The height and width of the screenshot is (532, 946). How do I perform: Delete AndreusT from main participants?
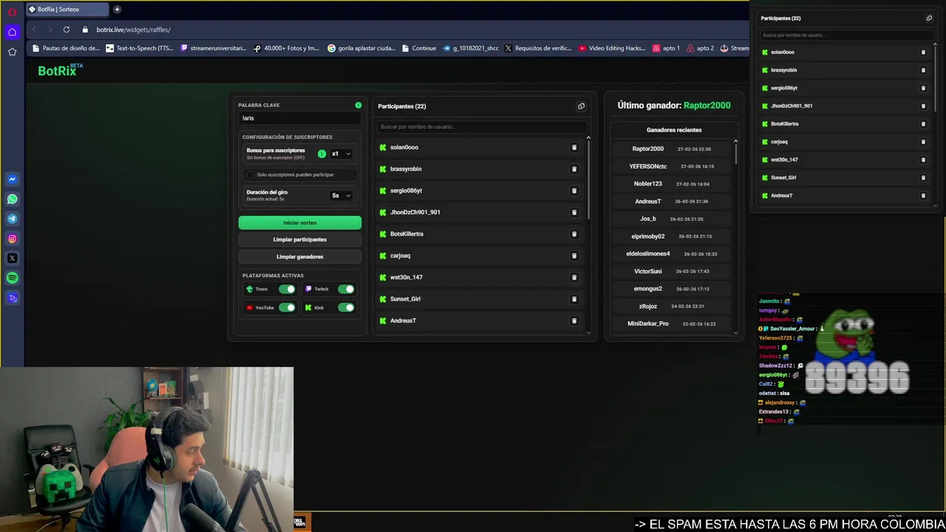pyautogui.click(x=574, y=321)
